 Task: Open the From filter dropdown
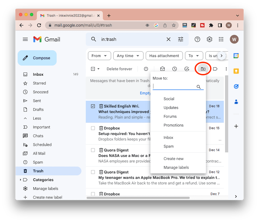99,56
